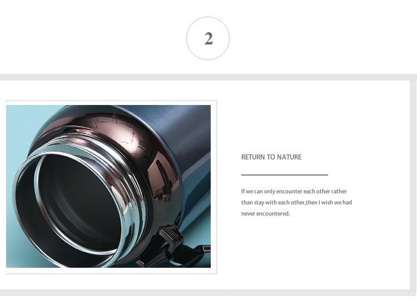
Task: Click the word 'encounter' in the paragraph
Action: point(289,191)
